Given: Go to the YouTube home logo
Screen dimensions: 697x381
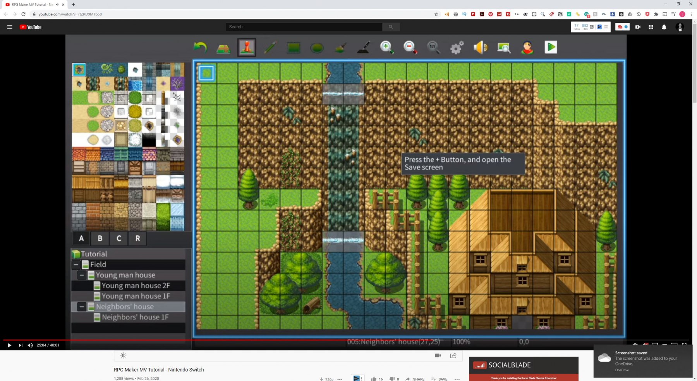Looking at the screenshot, I should 31,27.
